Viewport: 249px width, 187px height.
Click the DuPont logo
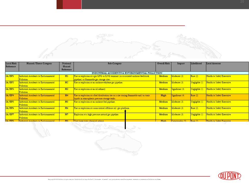pos(230,176)
